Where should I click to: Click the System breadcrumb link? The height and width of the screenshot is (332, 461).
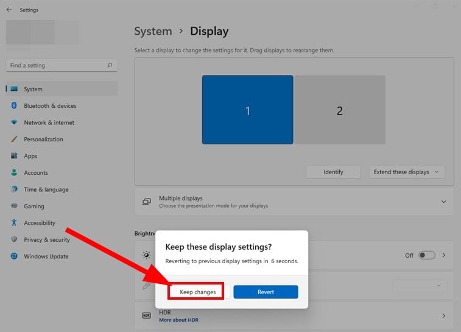tap(153, 31)
